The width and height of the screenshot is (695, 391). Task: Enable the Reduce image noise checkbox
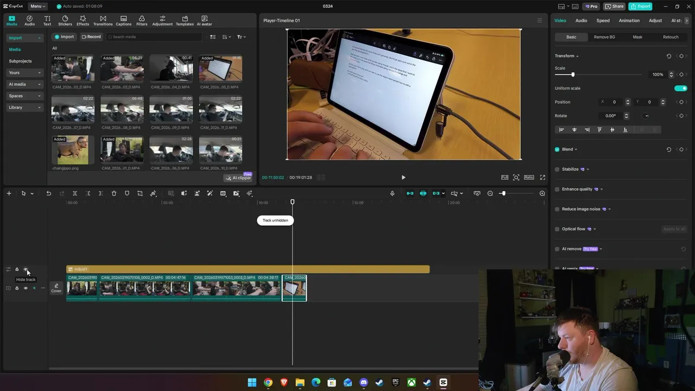(x=557, y=209)
